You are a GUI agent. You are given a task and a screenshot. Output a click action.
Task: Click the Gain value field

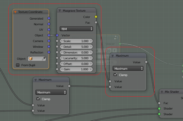tap(76, 69)
